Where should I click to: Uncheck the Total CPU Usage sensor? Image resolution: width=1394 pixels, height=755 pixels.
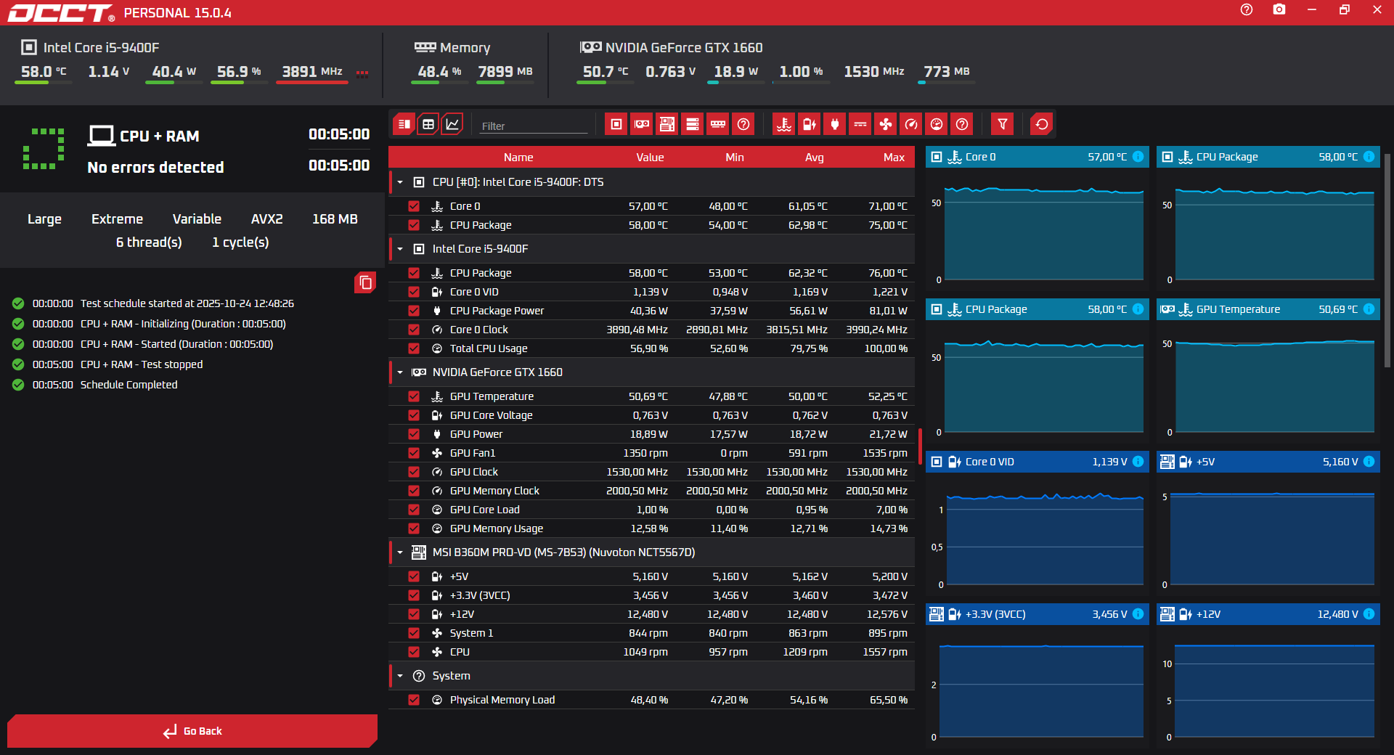point(414,348)
